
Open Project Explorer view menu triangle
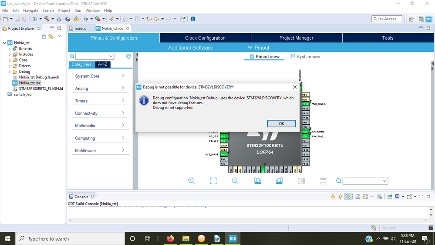tap(59, 36)
